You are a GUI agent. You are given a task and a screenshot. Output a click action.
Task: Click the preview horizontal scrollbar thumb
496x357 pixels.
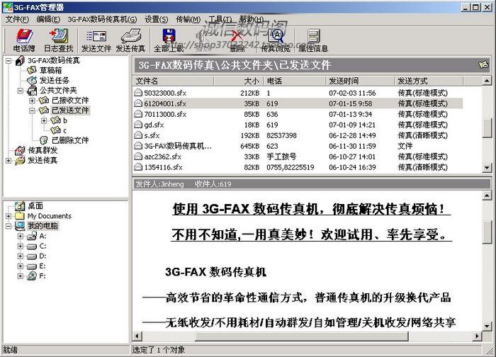(x=302, y=336)
